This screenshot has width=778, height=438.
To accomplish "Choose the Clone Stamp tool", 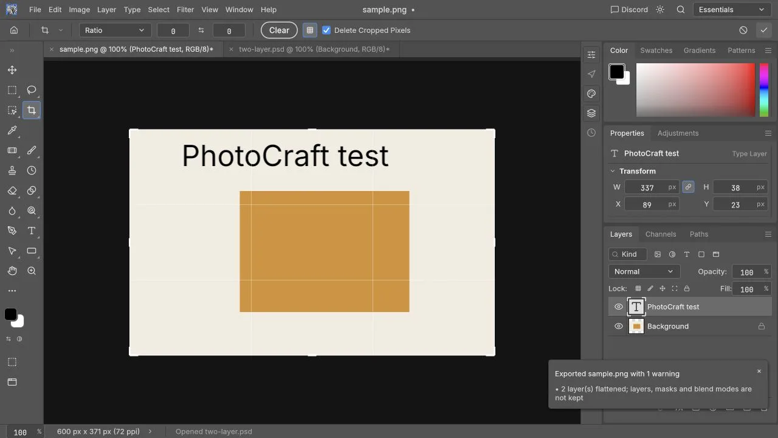I will pyautogui.click(x=12, y=170).
